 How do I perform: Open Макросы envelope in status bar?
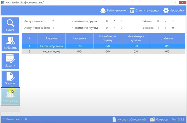[x=152, y=119]
